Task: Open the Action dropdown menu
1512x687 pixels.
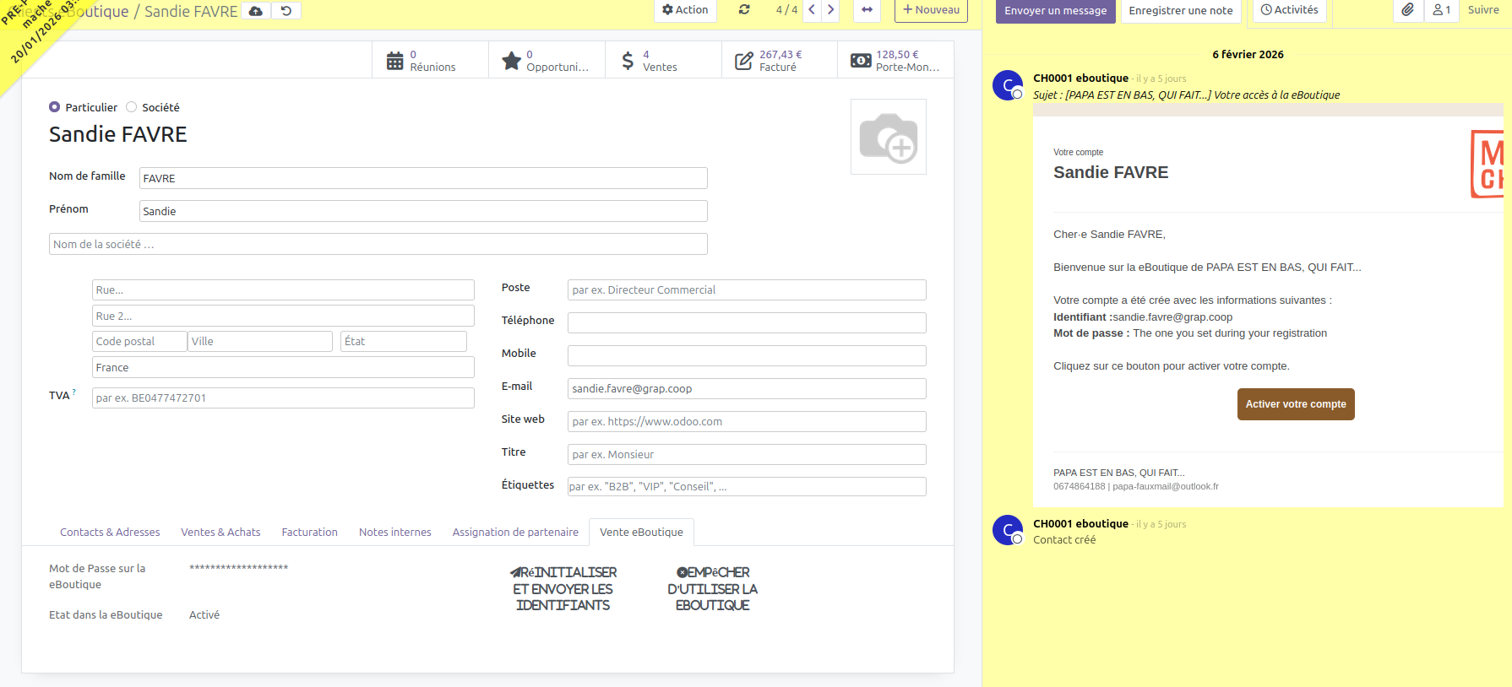Action: (x=685, y=10)
